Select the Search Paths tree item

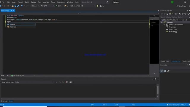[x=173, y=29]
